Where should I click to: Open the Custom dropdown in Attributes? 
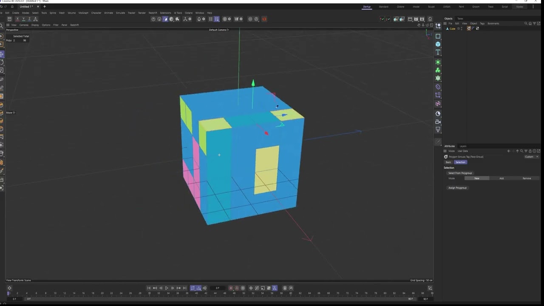click(531, 157)
